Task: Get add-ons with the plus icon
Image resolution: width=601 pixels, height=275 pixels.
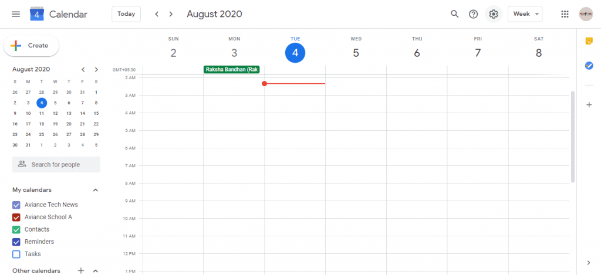Action: pyautogui.click(x=589, y=104)
